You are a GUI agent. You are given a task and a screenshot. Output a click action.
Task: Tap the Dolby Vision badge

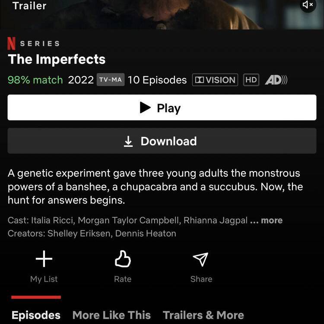215,80
